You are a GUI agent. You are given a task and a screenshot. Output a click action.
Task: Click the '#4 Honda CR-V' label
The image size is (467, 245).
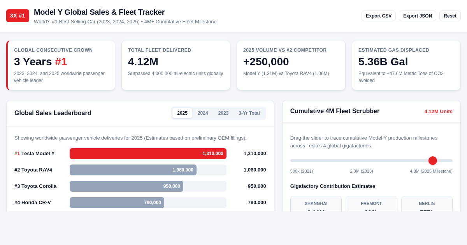tap(33, 203)
